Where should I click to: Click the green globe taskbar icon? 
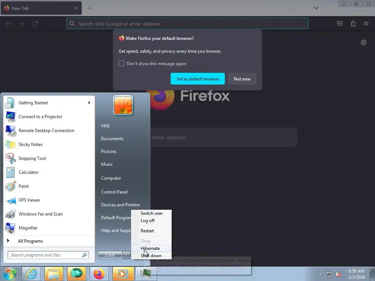[77, 274]
